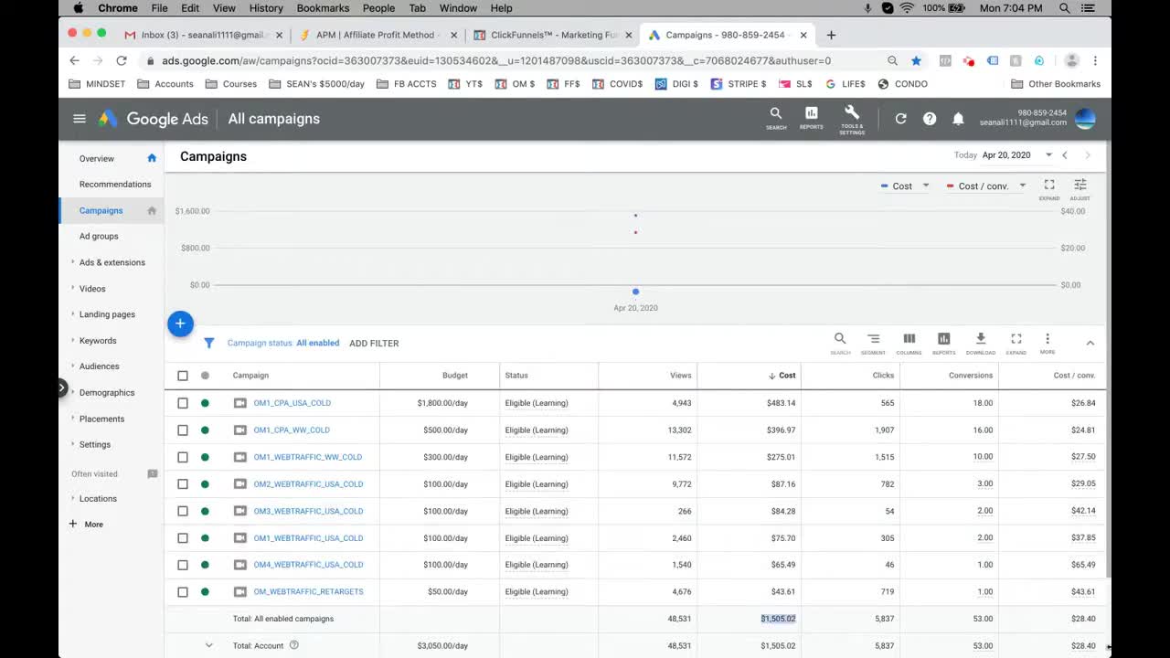Check the OM1_WEBTRAFFIC_WW_COLD row checkbox
Image resolution: width=1170 pixels, height=658 pixels.
point(183,457)
